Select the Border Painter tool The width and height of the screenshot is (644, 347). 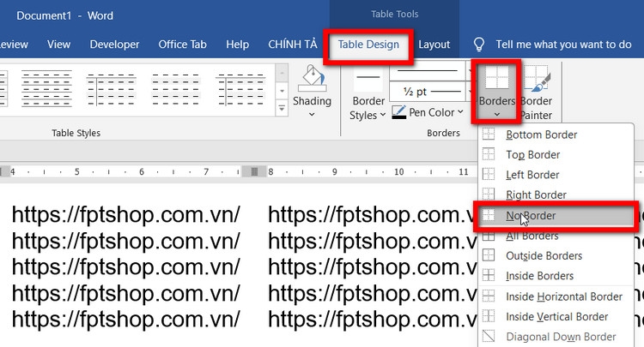coord(536,93)
